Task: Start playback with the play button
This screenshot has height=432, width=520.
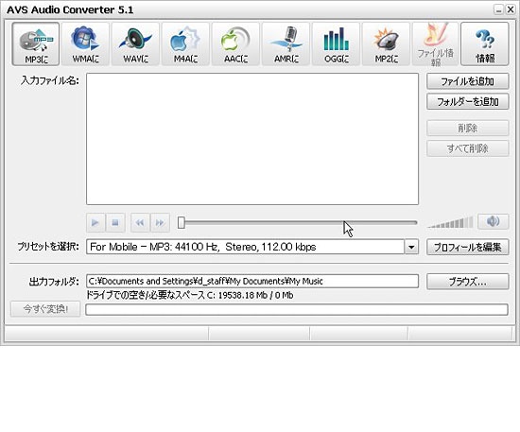Action: 95,222
